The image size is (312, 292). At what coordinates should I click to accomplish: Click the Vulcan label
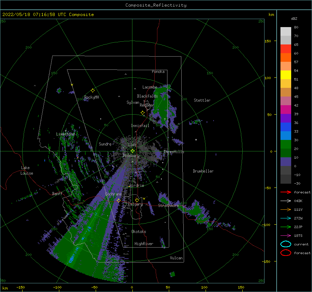click(176, 258)
